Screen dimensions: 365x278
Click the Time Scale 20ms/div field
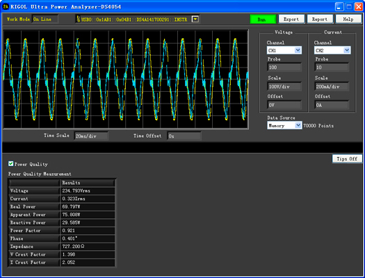tap(91, 136)
